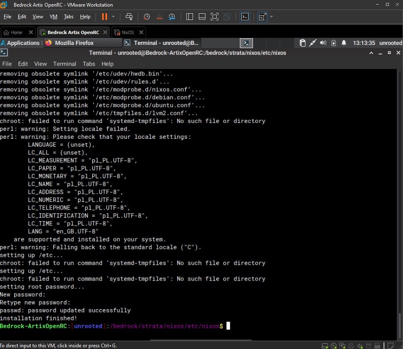Open Terminal window's View menu
The width and height of the screenshot is (403, 349).
click(41, 64)
